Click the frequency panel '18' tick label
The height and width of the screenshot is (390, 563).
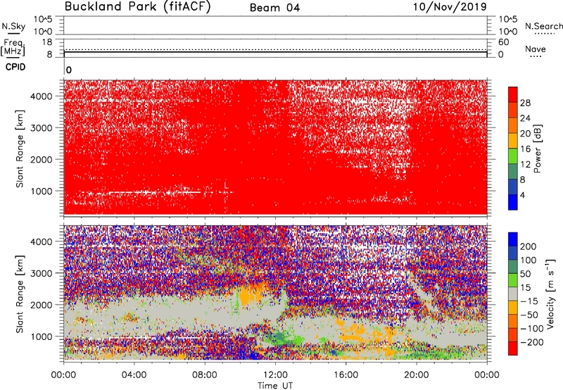tap(47, 42)
